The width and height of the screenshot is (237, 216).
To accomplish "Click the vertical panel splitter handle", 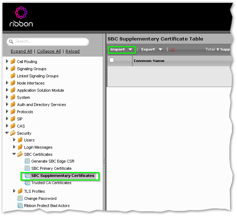I will point(104,162).
